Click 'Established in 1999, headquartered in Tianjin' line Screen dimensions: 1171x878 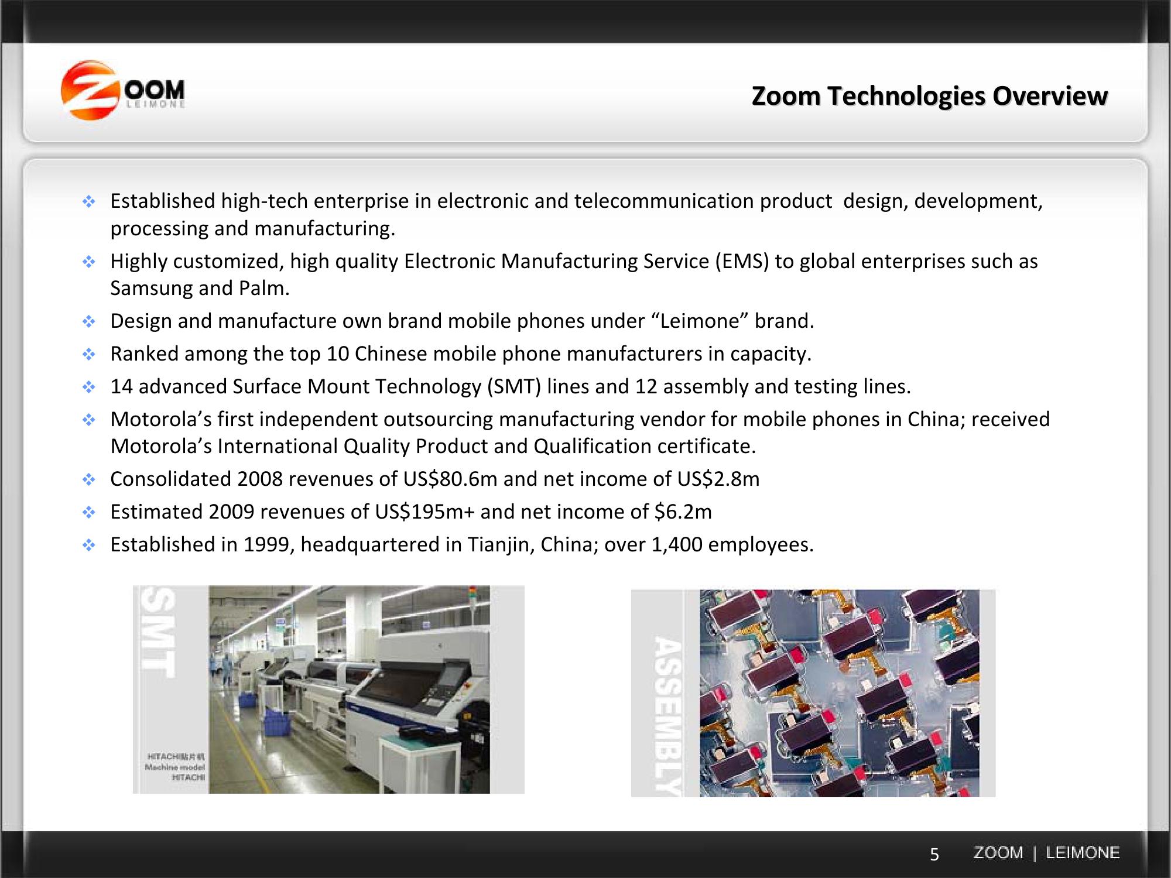tap(462, 544)
